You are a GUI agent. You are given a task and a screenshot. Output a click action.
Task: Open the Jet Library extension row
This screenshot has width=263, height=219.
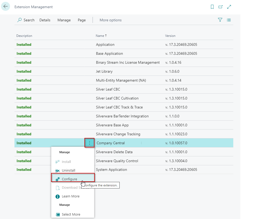pyautogui.click(x=104, y=71)
